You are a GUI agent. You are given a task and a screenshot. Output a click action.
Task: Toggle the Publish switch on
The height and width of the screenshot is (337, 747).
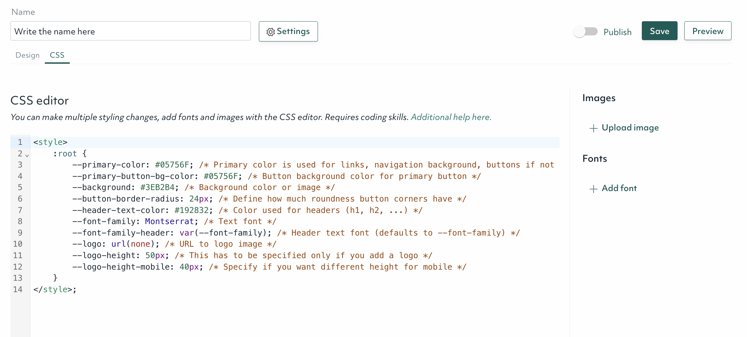click(586, 32)
